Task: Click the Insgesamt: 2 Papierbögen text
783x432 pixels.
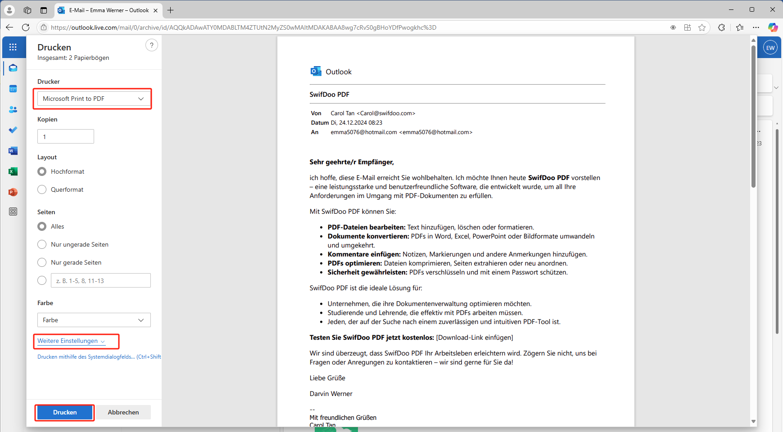Action: click(x=73, y=58)
